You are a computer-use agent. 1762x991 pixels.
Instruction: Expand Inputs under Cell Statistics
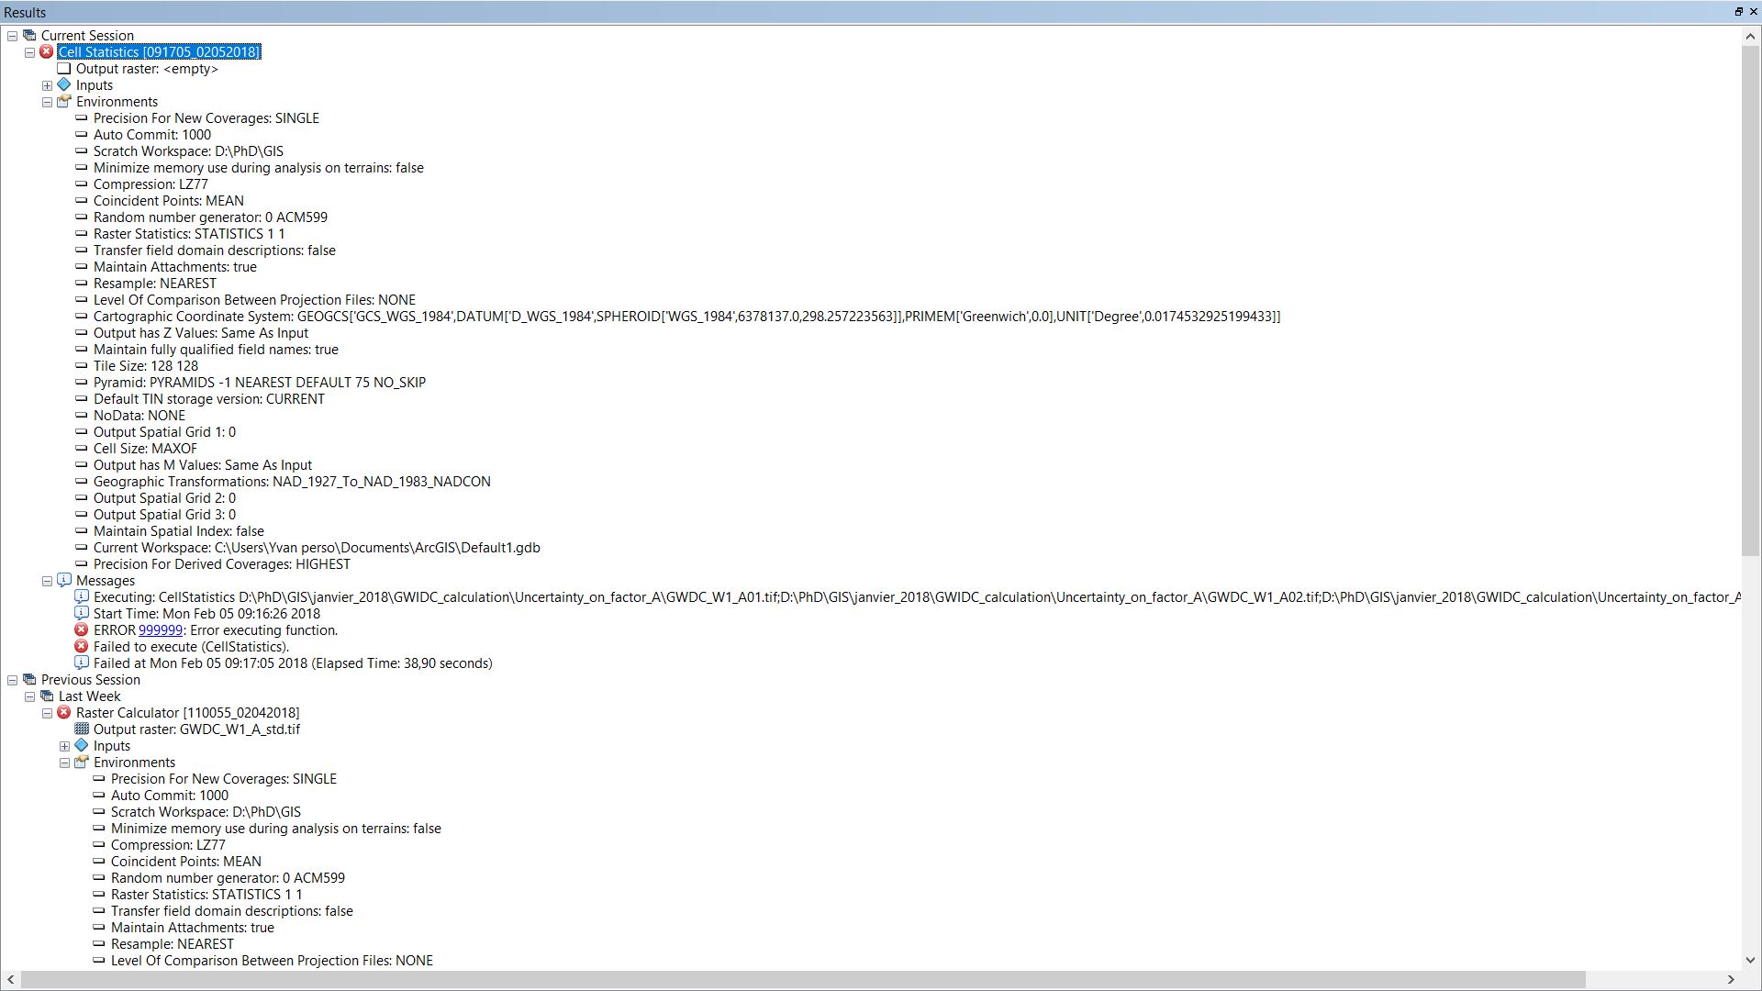(48, 85)
